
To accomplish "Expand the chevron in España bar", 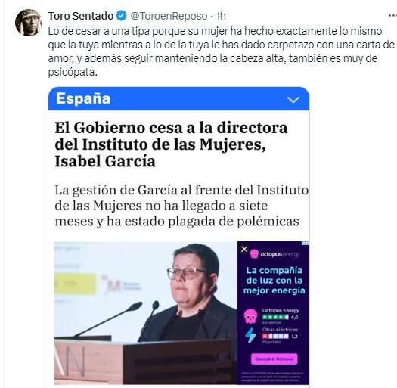I will coord(293,100).
